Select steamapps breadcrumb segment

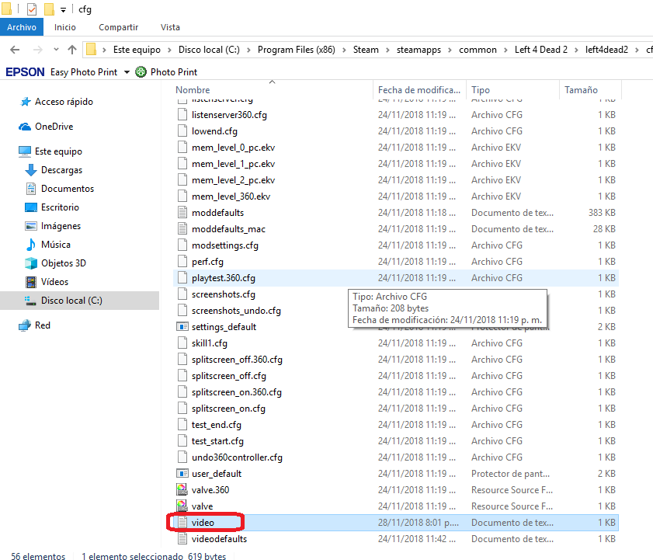click(419, 50)
